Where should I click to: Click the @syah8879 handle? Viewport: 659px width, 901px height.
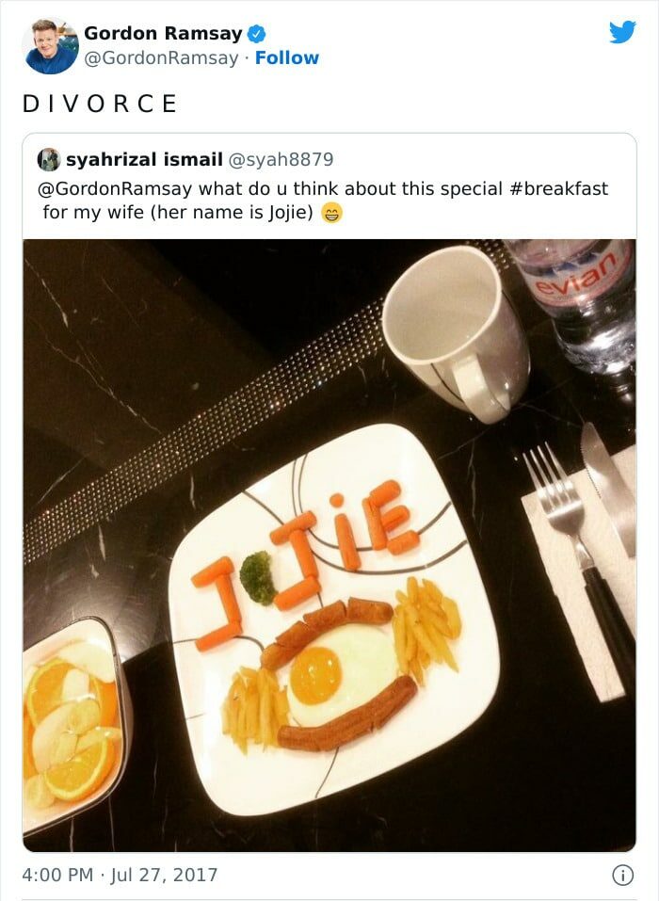pyautogui.click(x=281, y=159)
